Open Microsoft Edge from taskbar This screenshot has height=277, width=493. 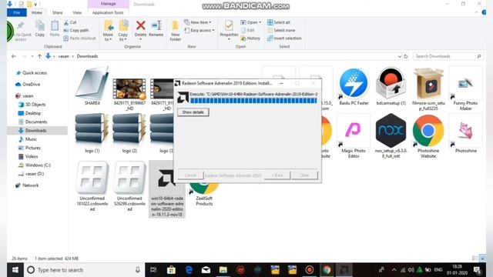[189, 270]
